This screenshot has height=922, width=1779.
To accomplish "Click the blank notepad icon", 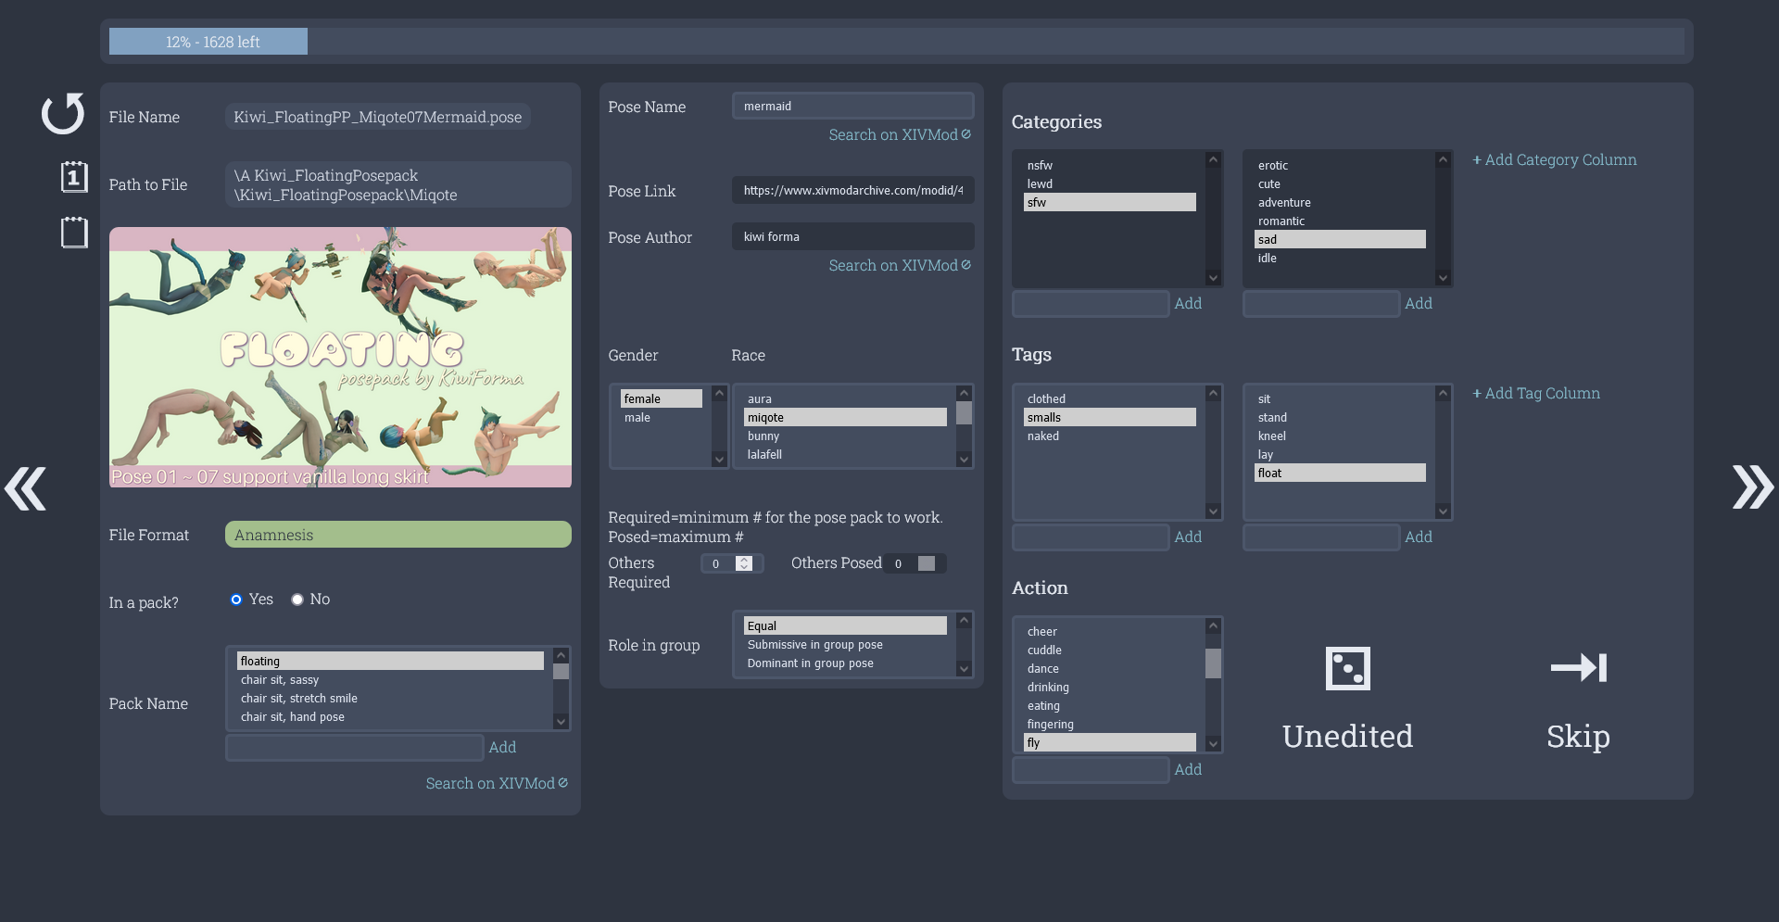I will click(74, 233).
